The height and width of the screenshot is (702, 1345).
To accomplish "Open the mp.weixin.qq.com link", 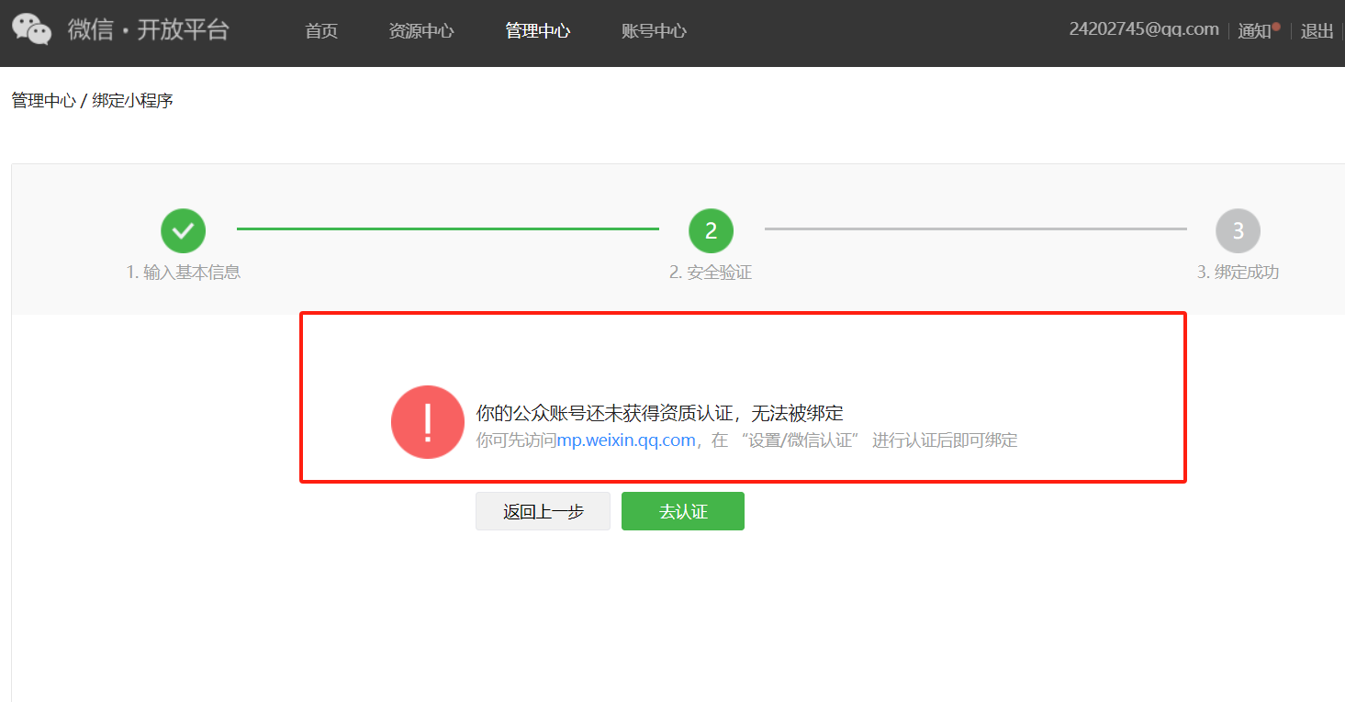I will pos(626,440).
